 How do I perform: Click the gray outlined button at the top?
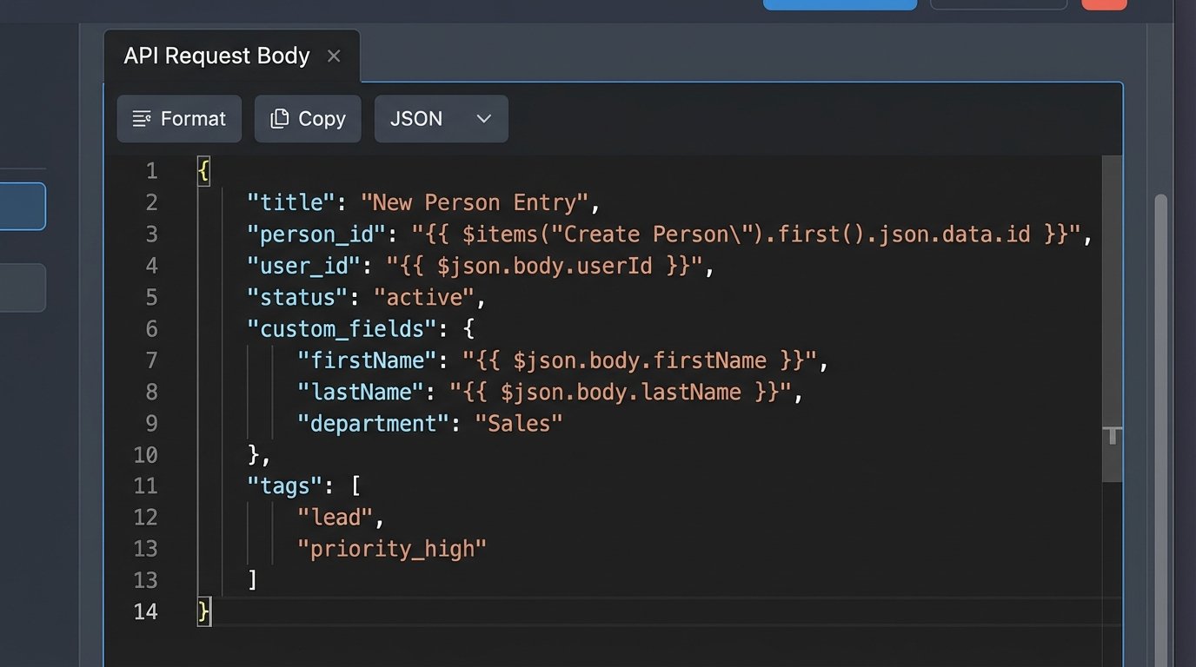(998, 4)
